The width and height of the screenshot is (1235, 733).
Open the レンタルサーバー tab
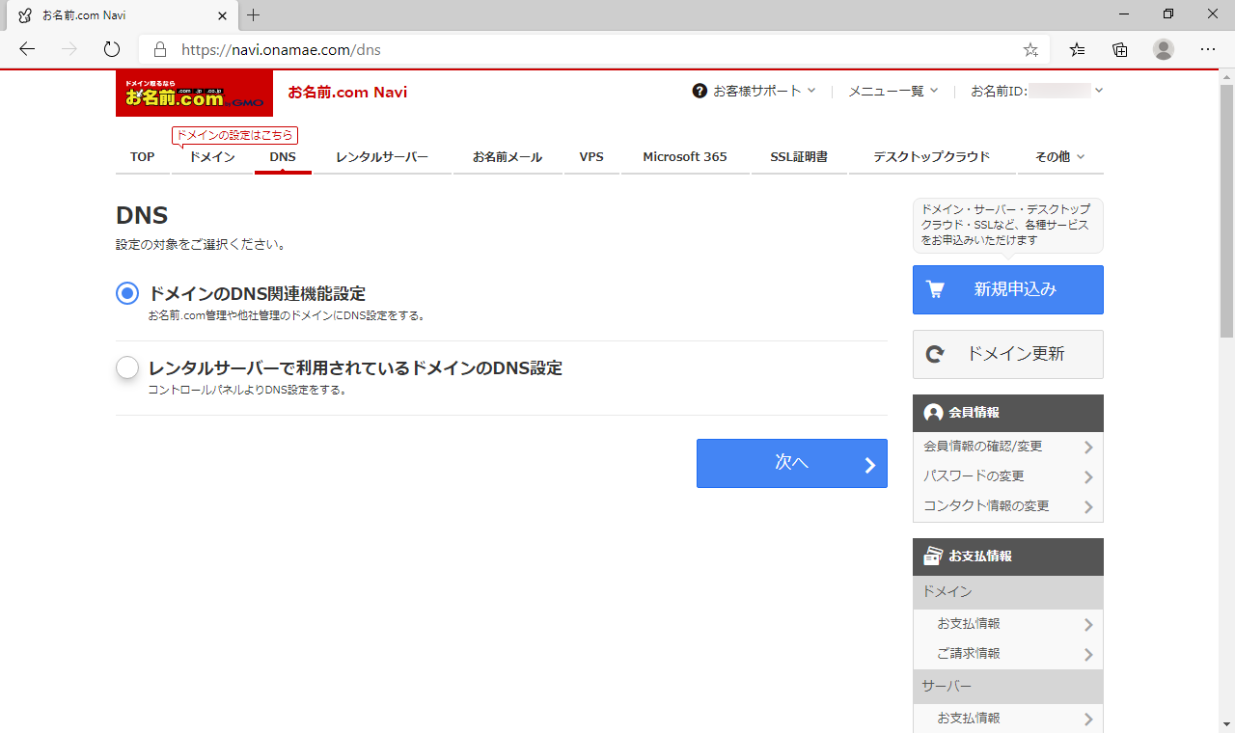382,156
